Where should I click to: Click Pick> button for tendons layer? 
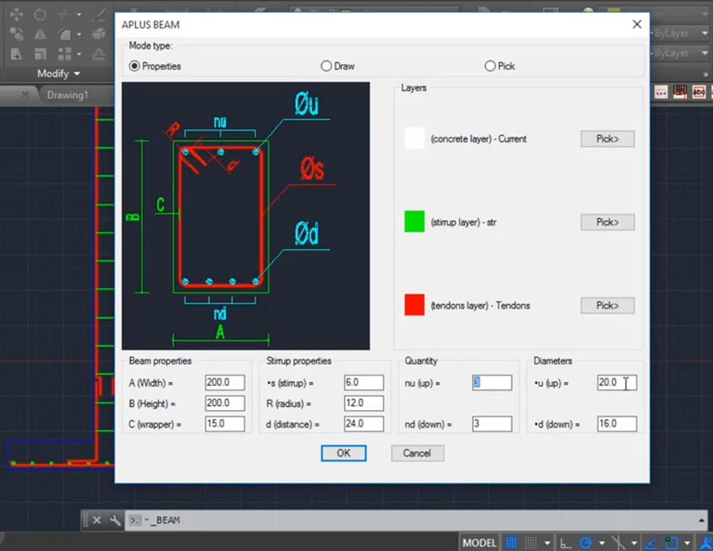click(x=608, y=305)
